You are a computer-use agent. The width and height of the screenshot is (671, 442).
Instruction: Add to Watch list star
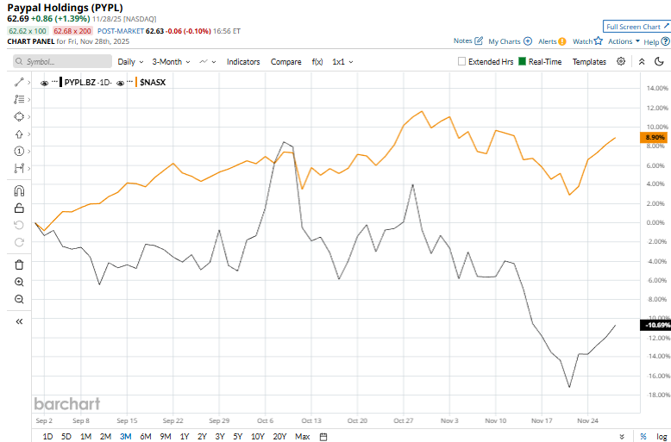[x=599, y=41]
